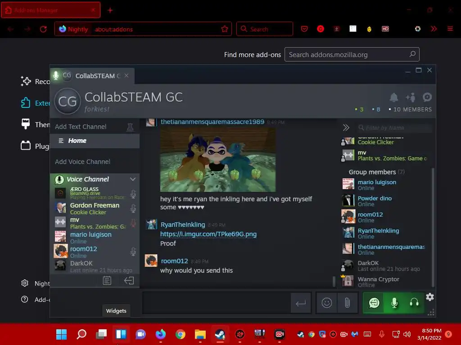Click the CG group avatar in header
This screenshot has width=461, height=345.
pos(68,101)
